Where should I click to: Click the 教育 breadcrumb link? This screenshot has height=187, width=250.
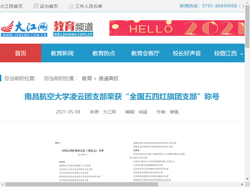tap(86, 79)
